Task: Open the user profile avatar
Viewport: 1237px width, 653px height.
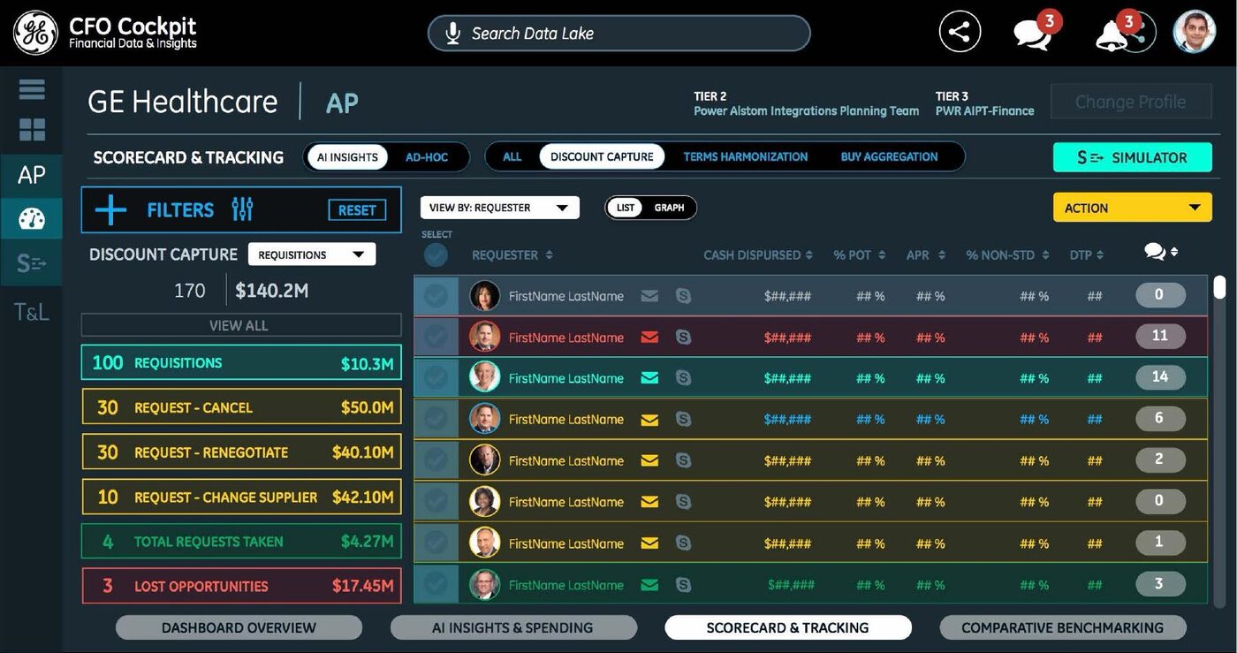Action: click(x=1194, y=33)
